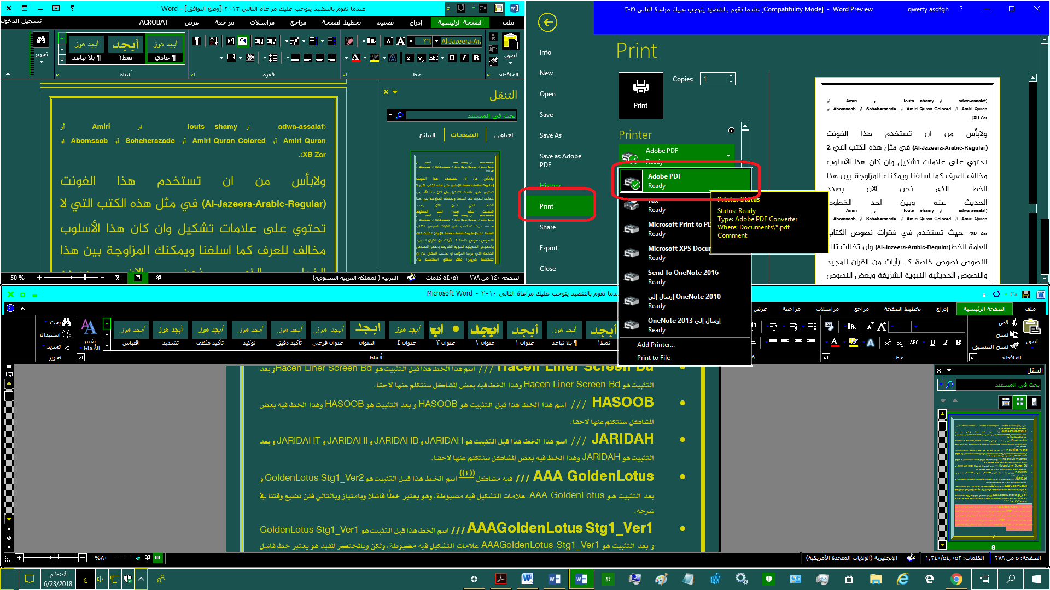The width and height of the screenshot is (1050, 590).
Task: Click the Strikethrough ABC icon in Word 2010
Action: [914, 343]
